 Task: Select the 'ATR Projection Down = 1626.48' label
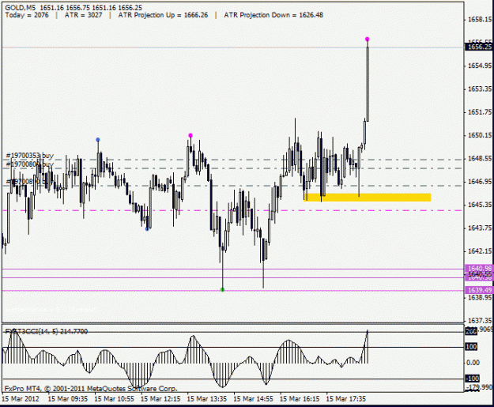[273, 15]
